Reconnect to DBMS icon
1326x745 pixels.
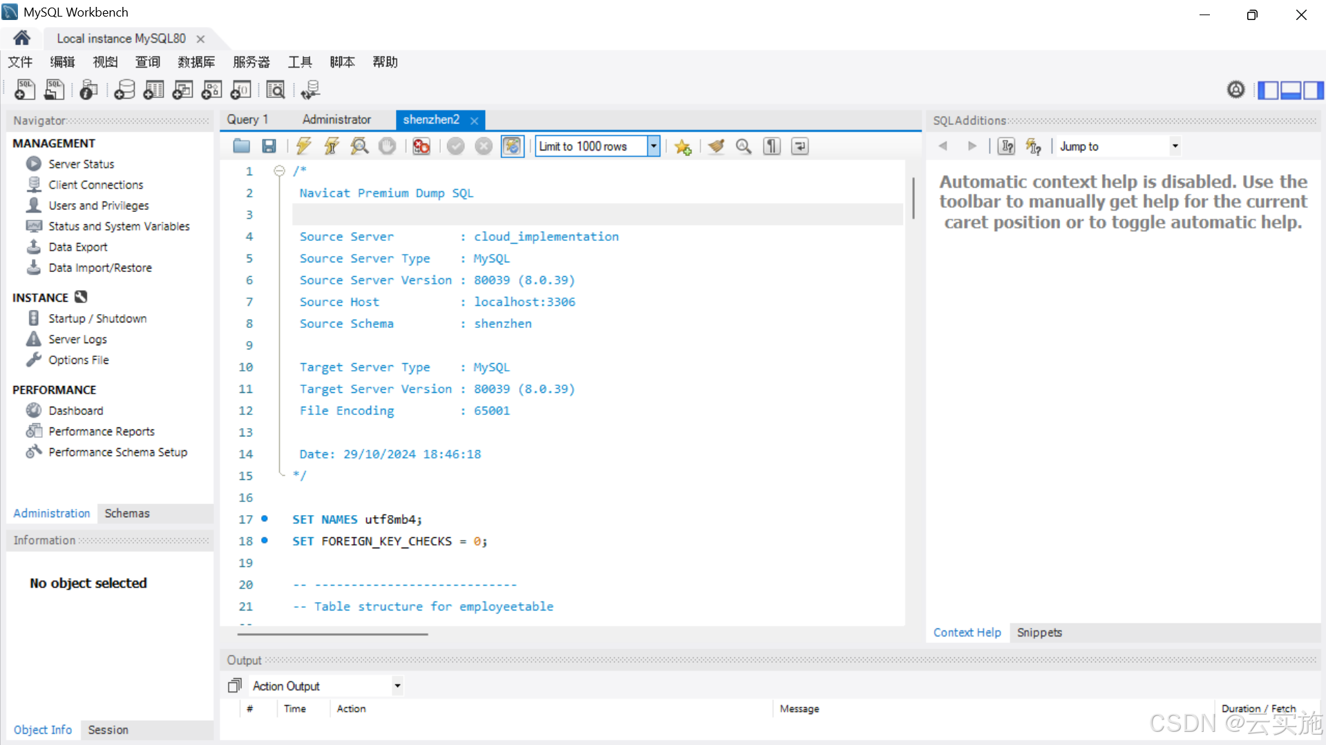point(310,90)
